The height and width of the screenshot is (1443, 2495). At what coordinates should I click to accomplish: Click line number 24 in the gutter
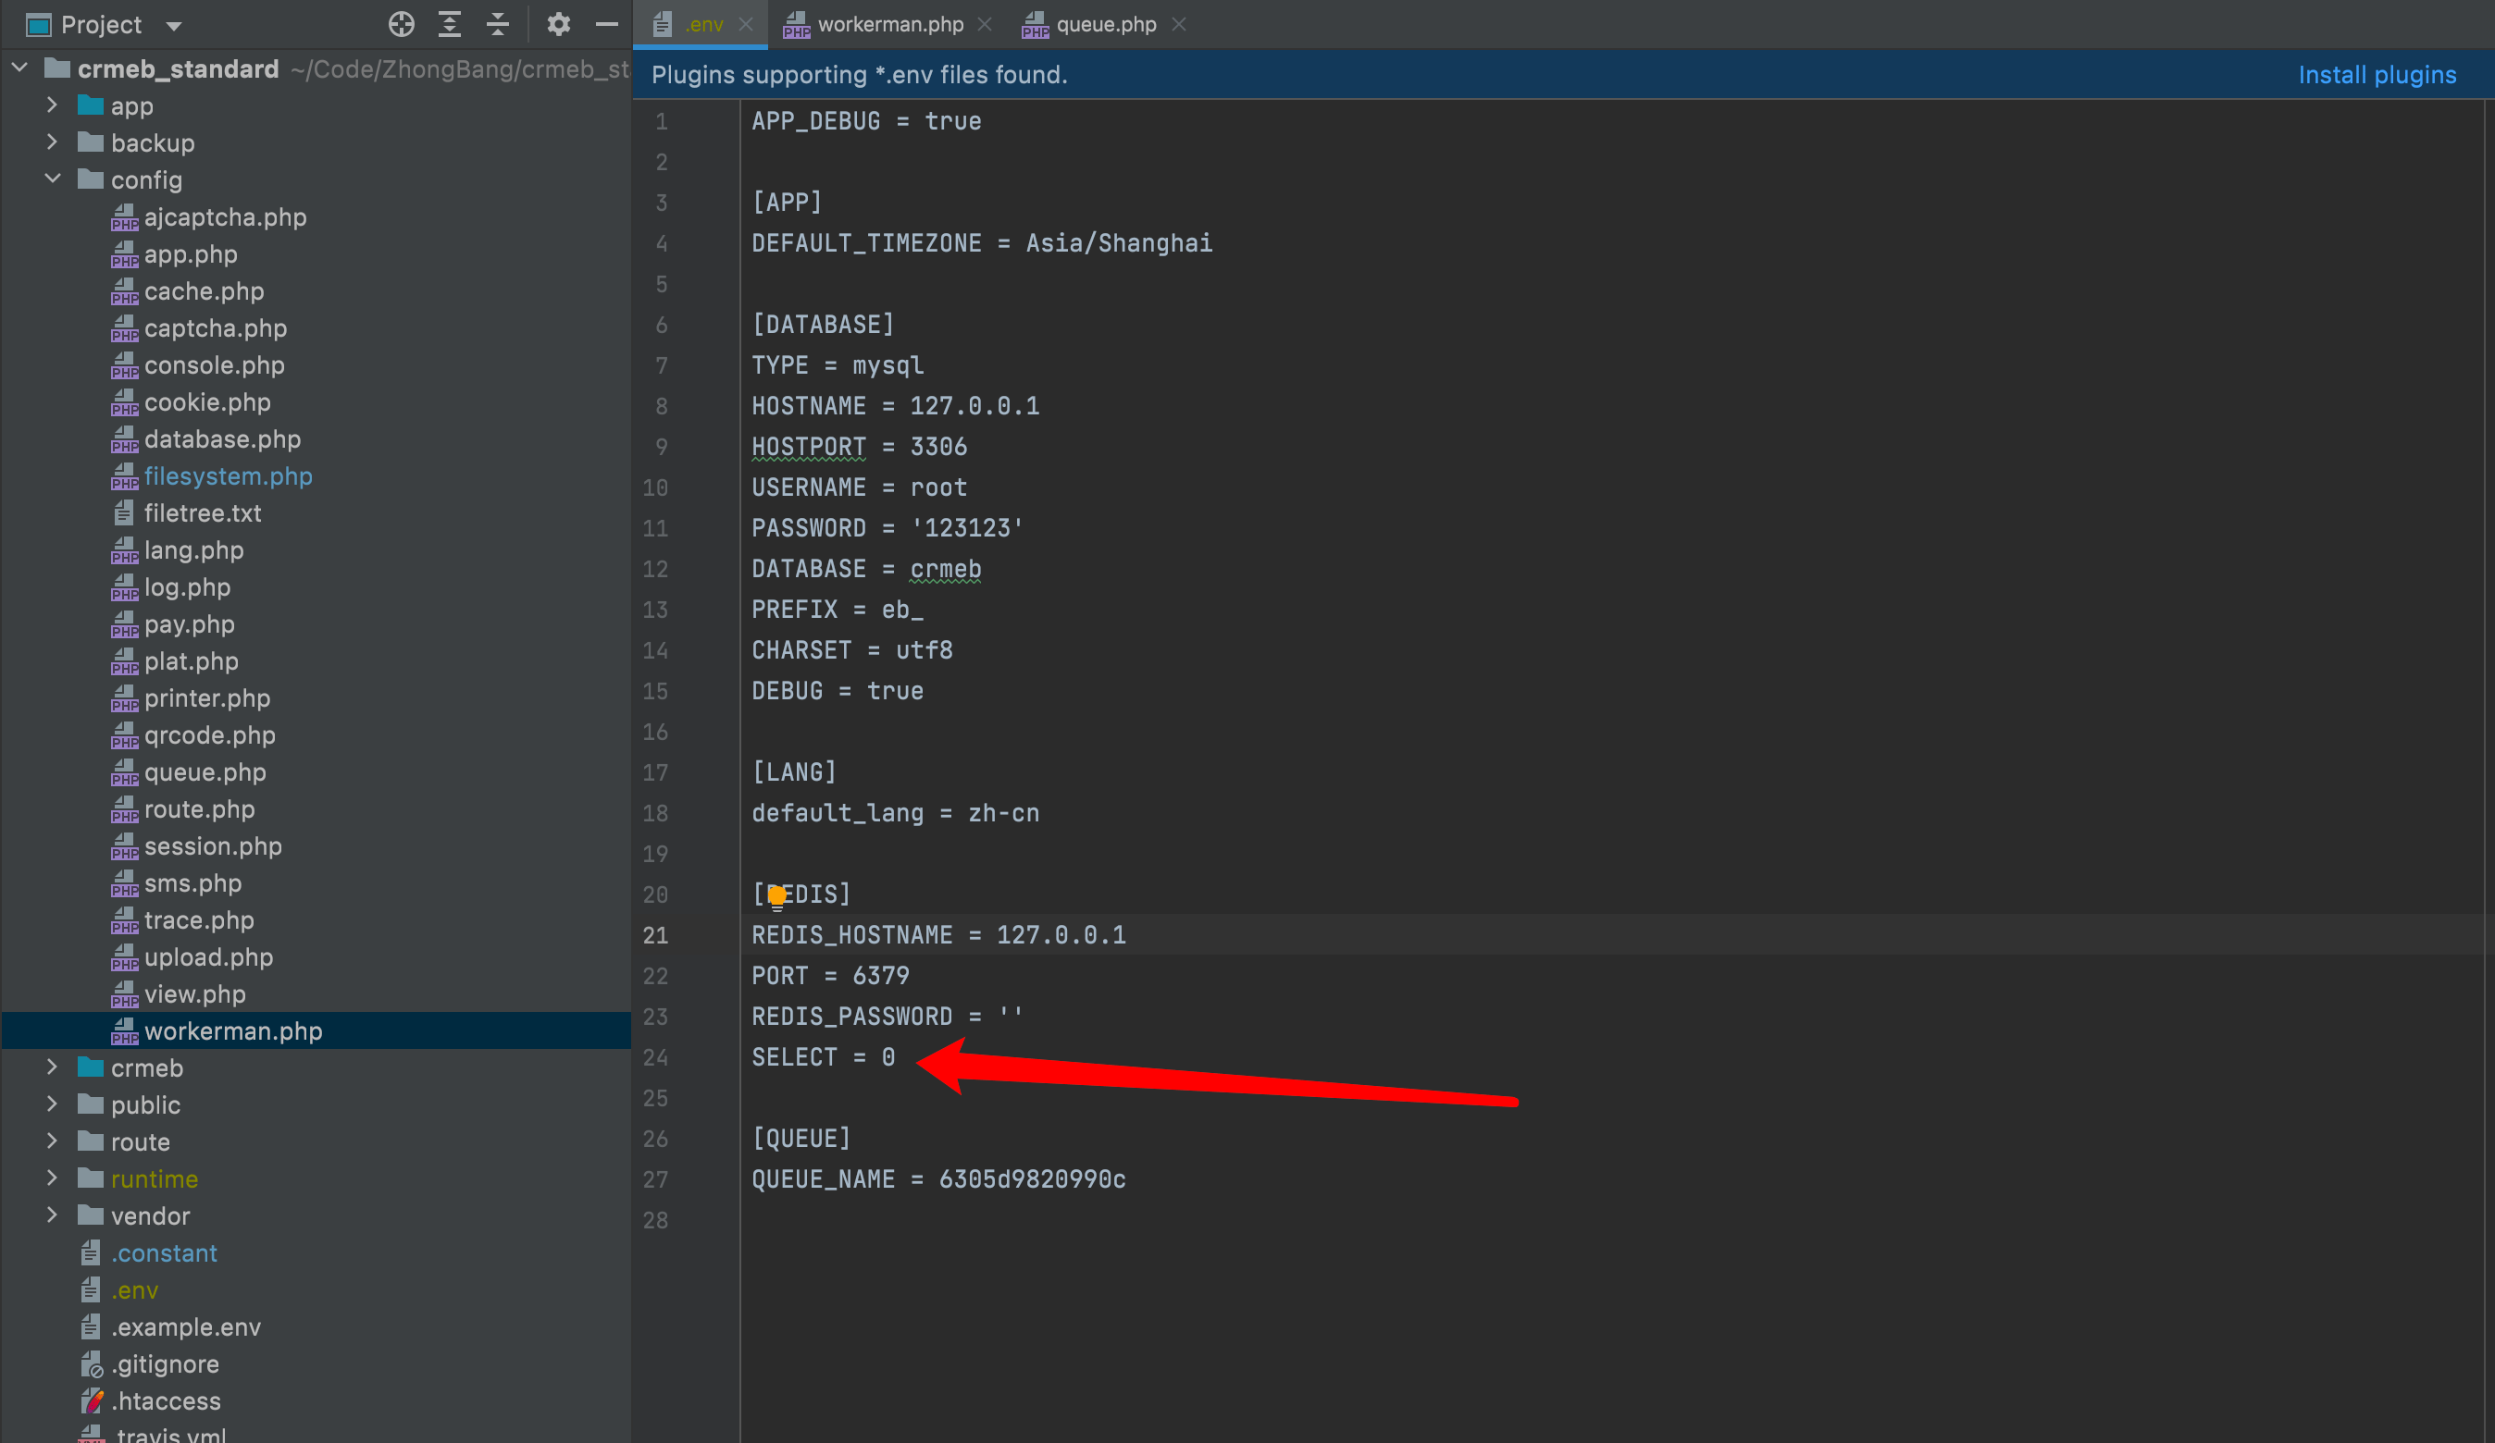[655, 1057]
